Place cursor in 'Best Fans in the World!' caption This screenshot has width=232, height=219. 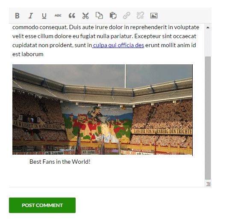[60, 162]
